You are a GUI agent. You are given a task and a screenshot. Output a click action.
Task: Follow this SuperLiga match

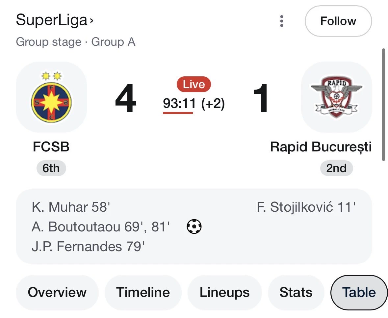click(338, 21)
